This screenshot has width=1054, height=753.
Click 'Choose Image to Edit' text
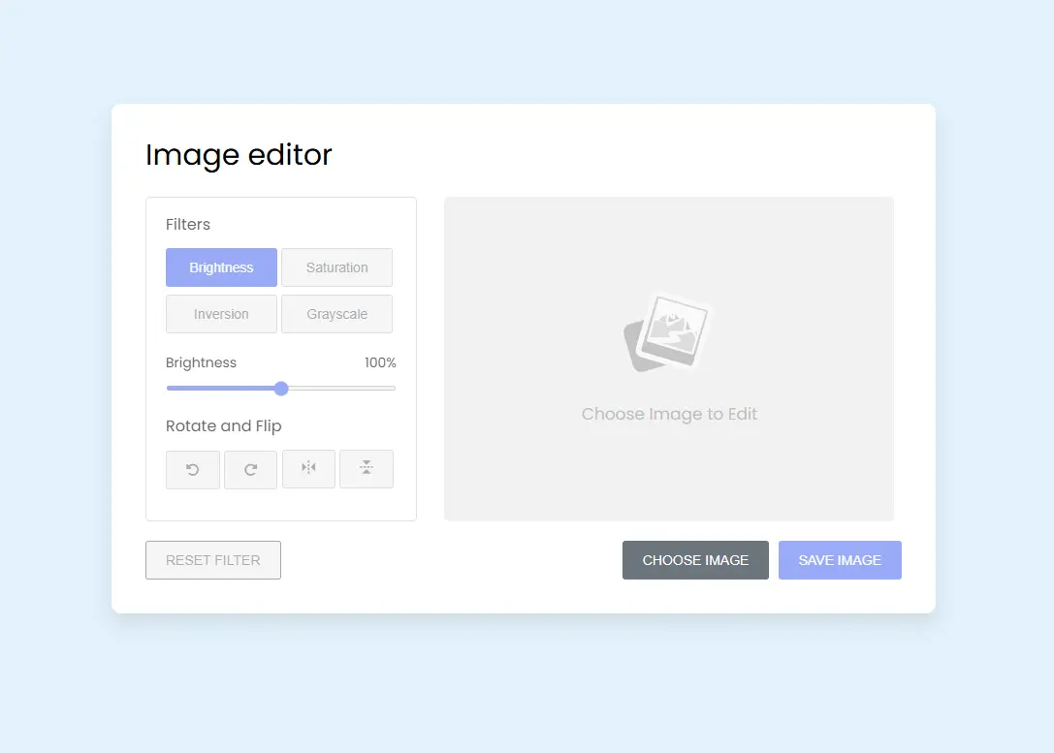pos(669,414)
